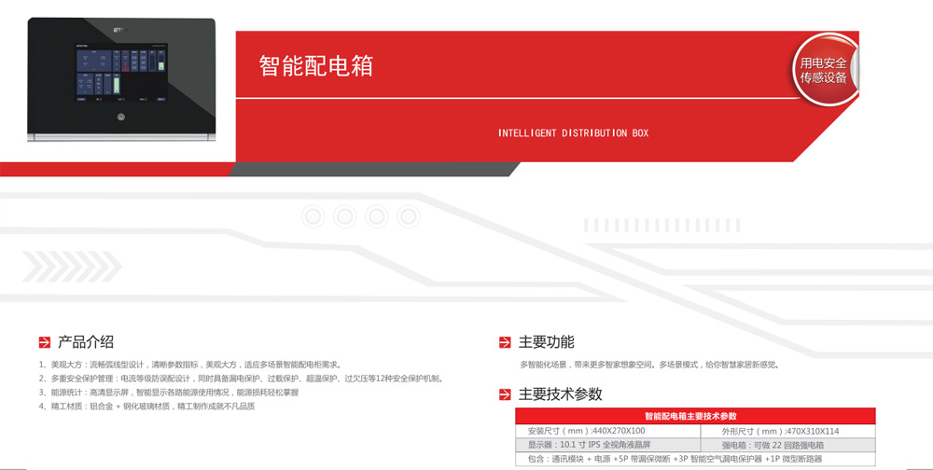Viewport: 933px width, 470px height.
Task: Select the 安装尺寸 440X270X100 table cell
Action: [606, 431]
